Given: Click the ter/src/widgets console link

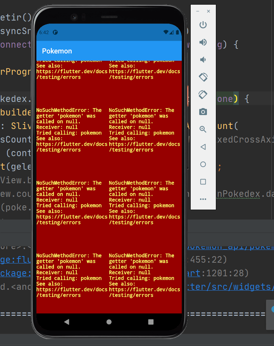Looking at the screenshot, I should point(231,287).
